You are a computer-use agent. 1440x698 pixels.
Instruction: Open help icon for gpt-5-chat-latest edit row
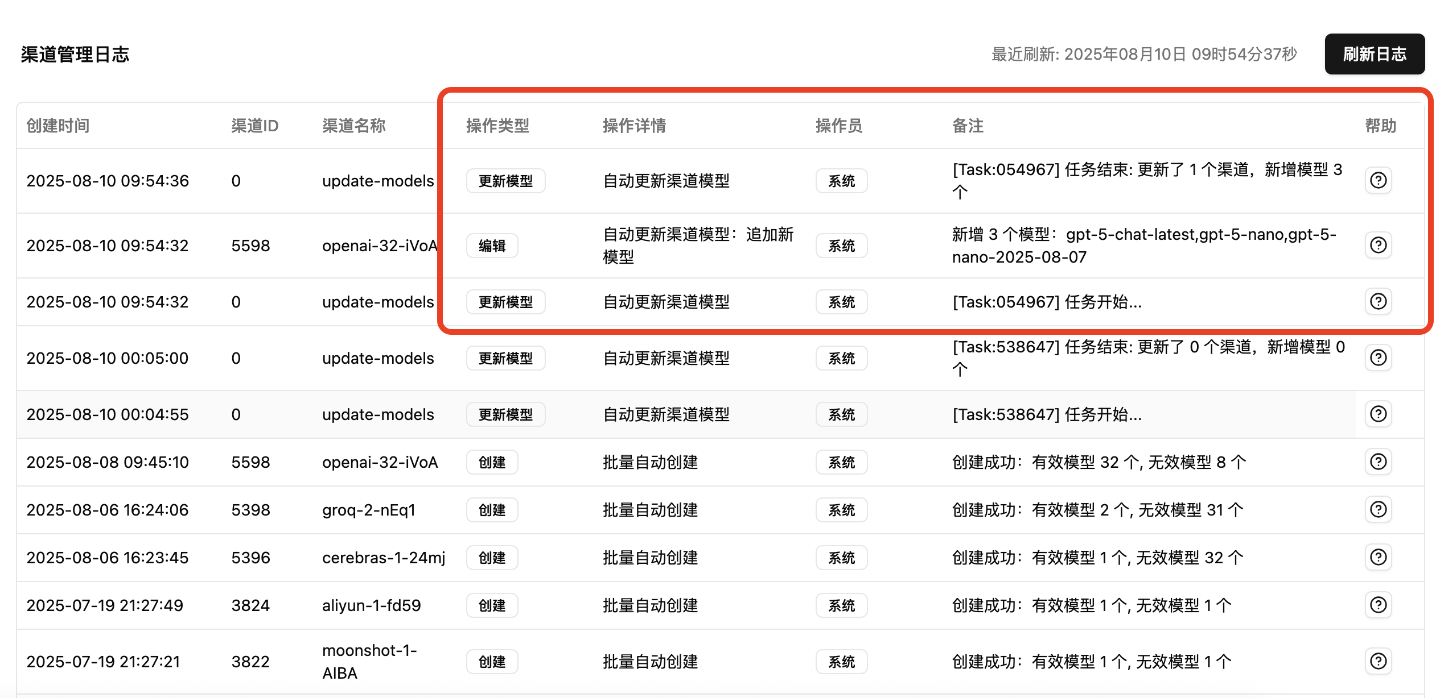(x=1378, y=246)
